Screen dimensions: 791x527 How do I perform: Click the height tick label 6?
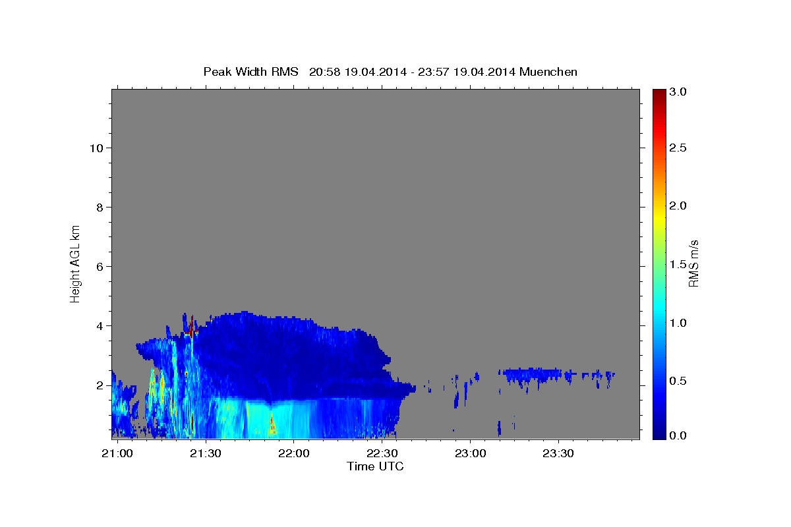coord(100,266)
